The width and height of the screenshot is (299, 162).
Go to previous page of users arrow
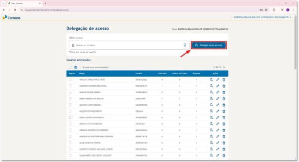coord(220,67)
